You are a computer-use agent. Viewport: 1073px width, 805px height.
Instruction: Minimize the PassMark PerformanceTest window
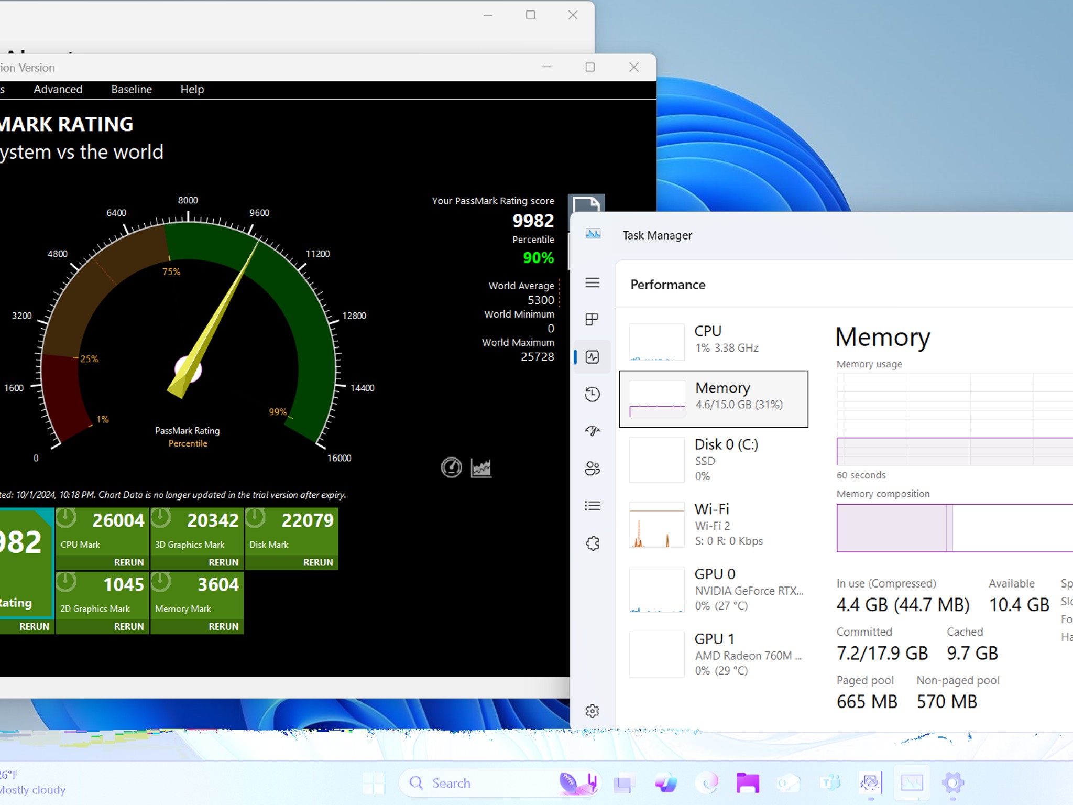[x=547, y=67]
